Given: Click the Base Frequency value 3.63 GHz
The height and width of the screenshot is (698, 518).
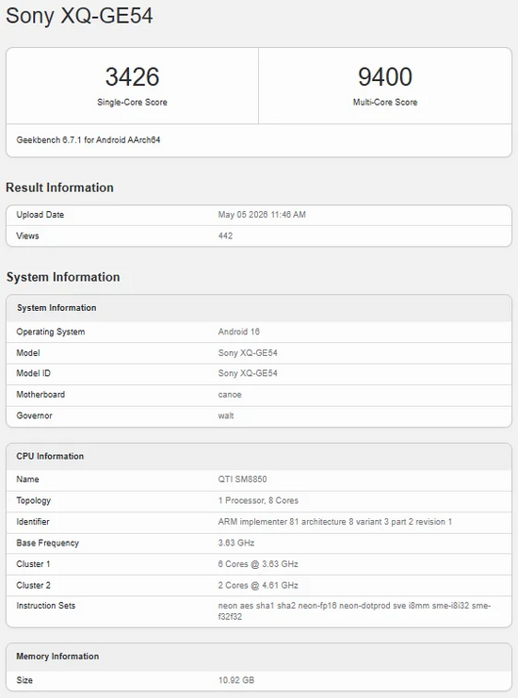Looking at the screenshot, I should 235,544.
